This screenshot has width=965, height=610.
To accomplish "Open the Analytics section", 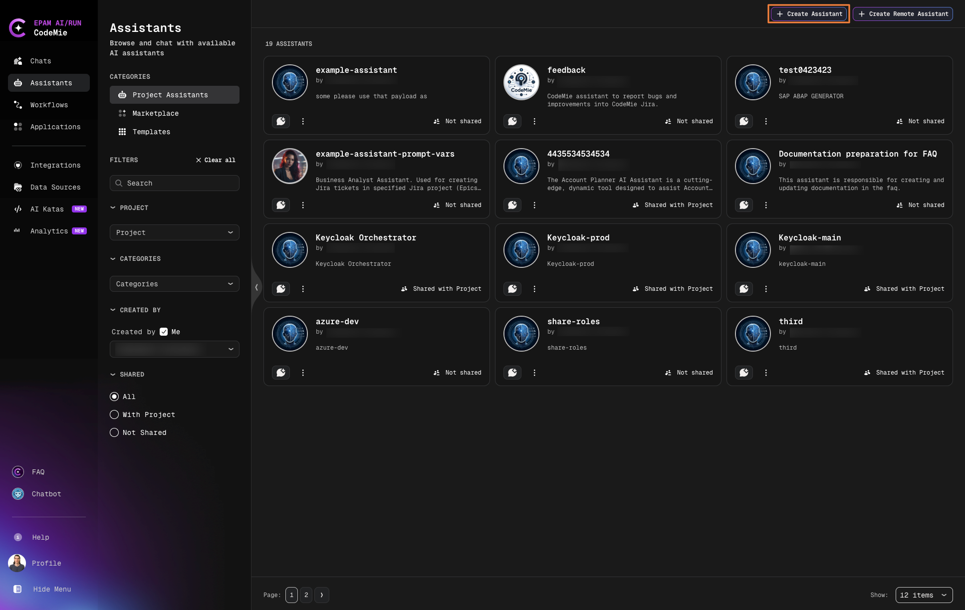I will pos(49,231).
